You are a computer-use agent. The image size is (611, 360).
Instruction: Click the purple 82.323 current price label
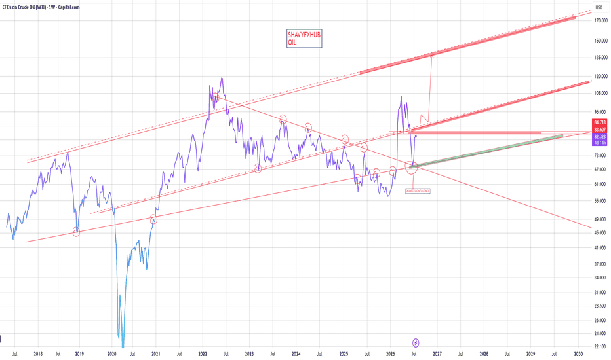(600, 137)
